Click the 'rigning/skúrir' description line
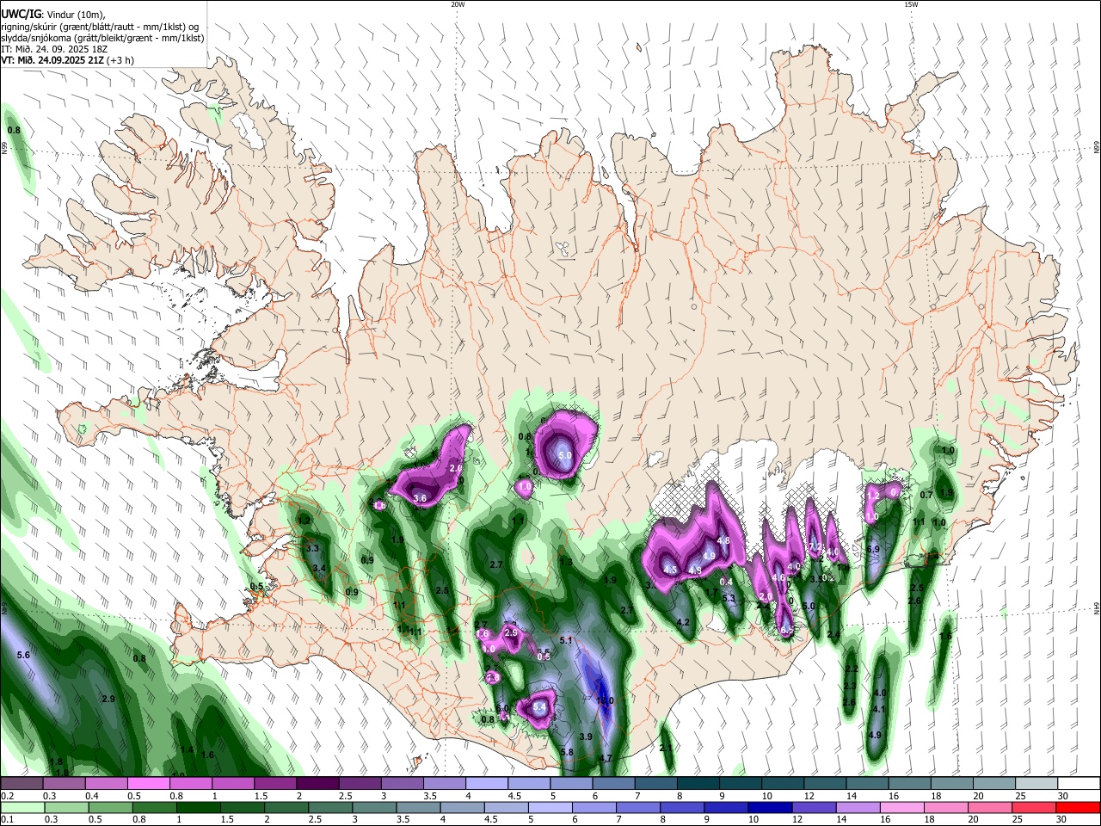The image size is (1101, 826). coord(100,26)
